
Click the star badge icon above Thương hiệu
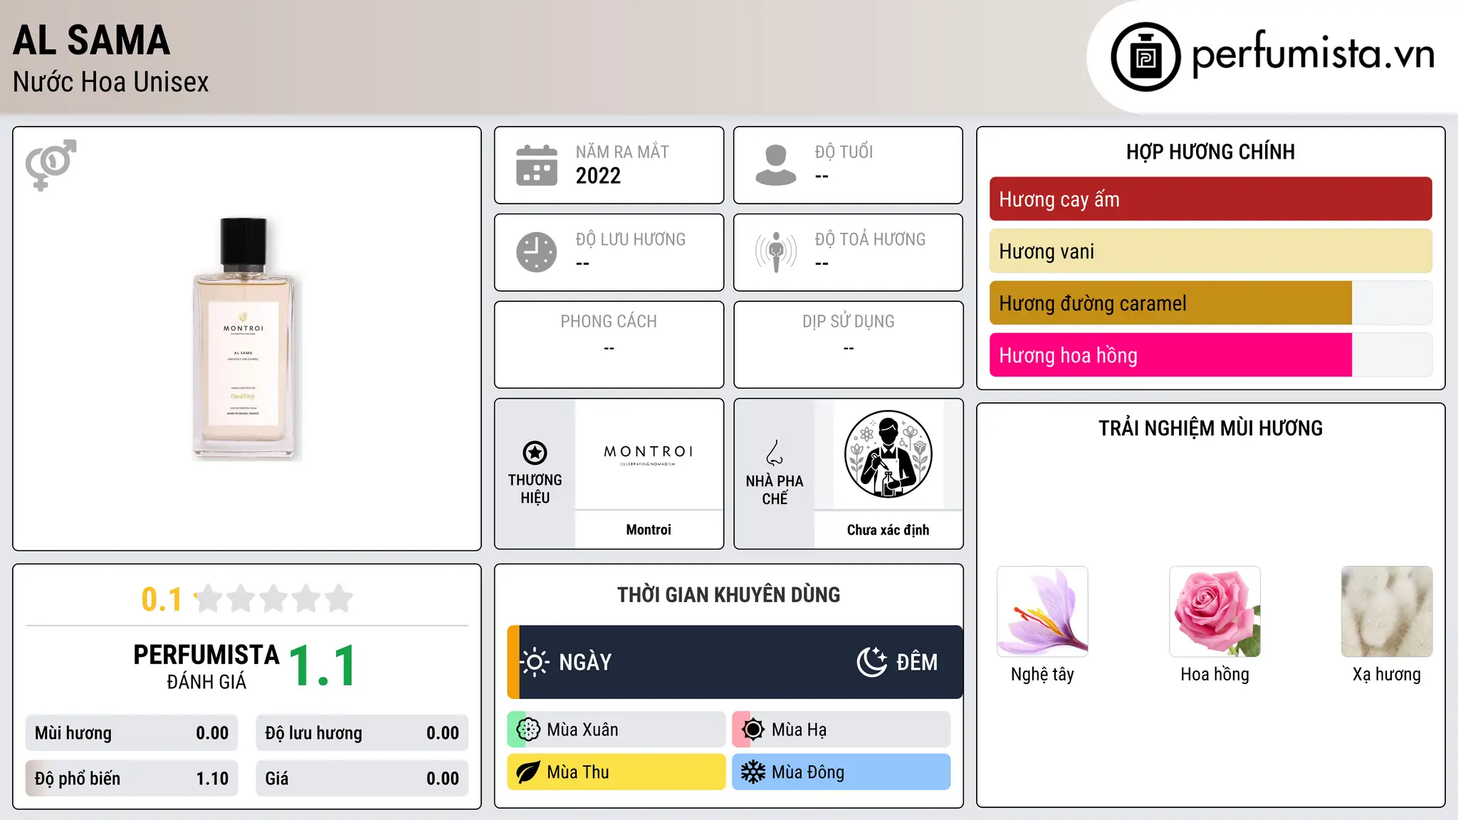pos(535,453)
